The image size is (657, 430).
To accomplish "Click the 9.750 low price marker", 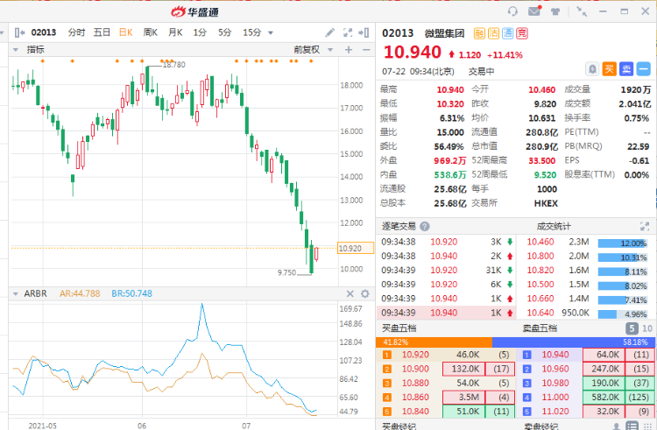I will [287, 273].
